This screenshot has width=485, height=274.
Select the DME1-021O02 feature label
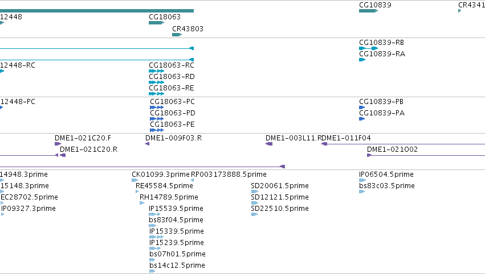click(392, 150)
